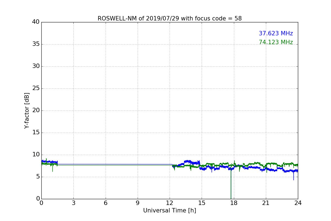Click the x-axis tick label 12

pos(170,203)
